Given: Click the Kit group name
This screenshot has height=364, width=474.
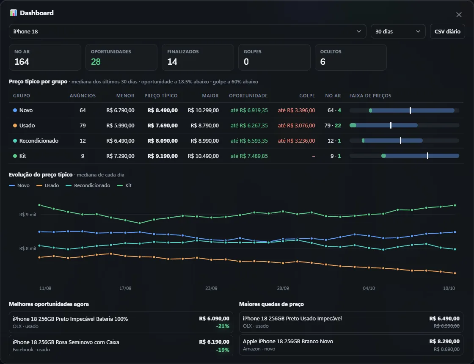Looking at the screenshot, I should (23, 156).
